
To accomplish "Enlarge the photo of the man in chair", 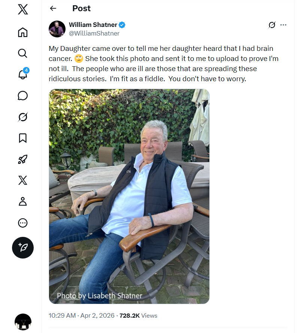I will click(129, 196).
